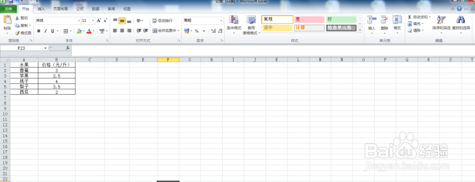
Task: Select the 检查单元格 cell style
Action: [342, 28]
